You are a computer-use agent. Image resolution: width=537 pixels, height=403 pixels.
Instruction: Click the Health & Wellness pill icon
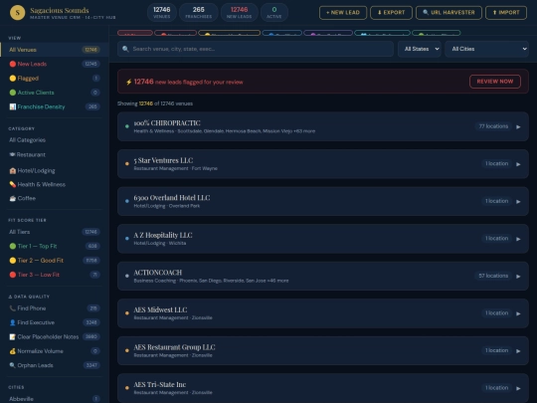coord(13,184)
